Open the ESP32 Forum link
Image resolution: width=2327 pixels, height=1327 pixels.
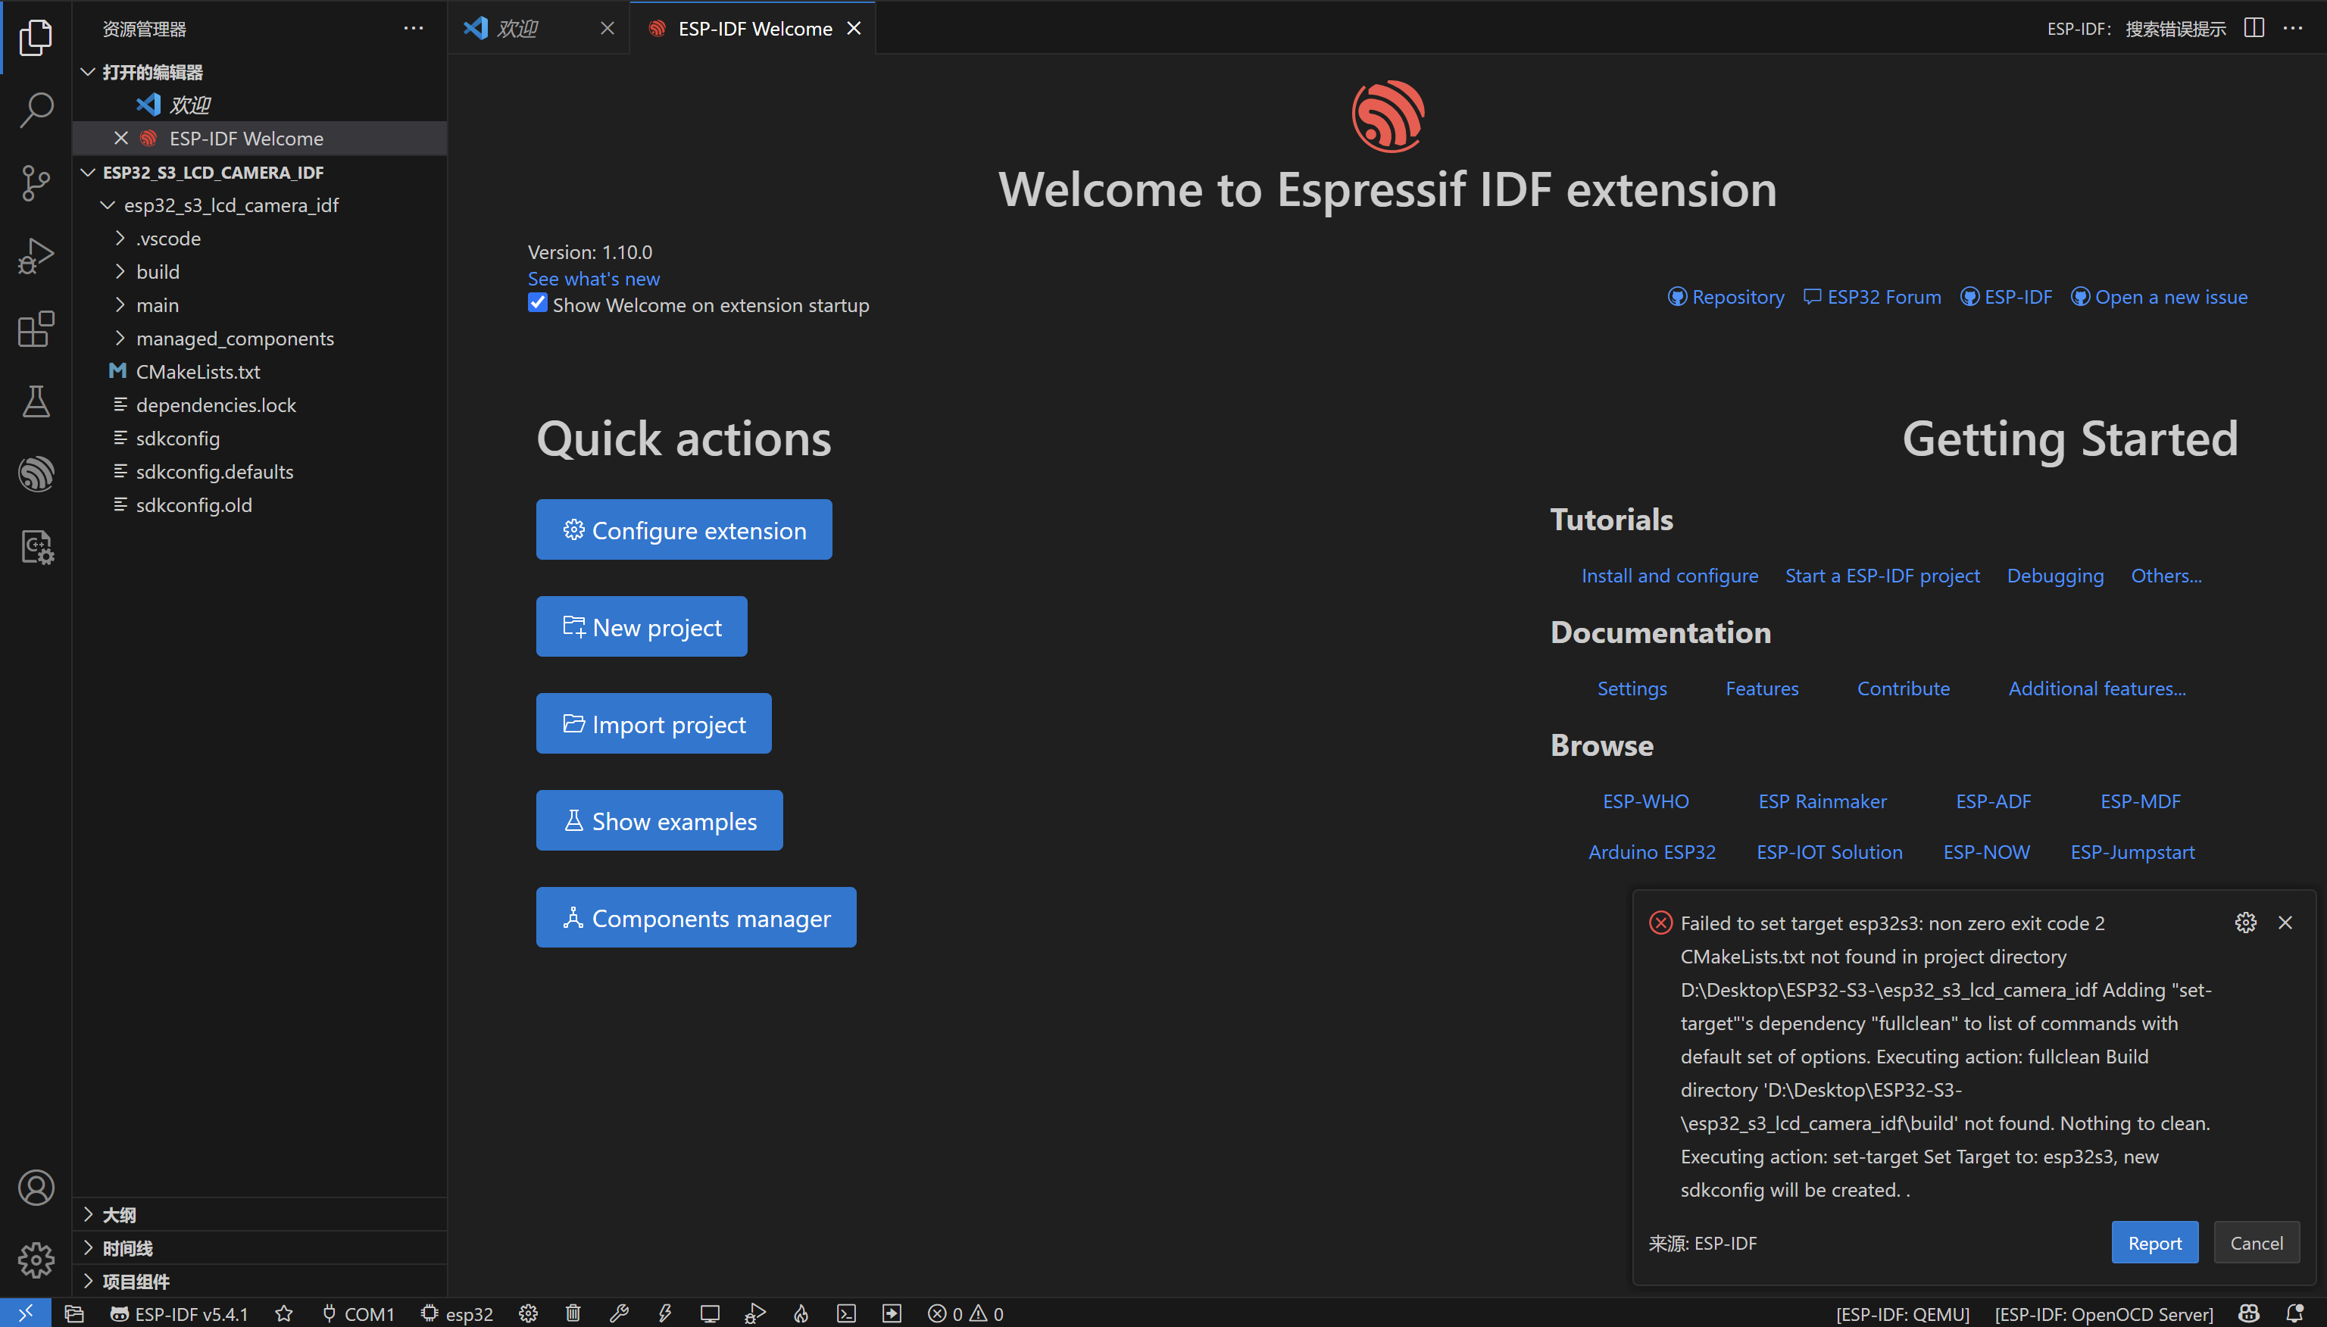pos(1873,296)
